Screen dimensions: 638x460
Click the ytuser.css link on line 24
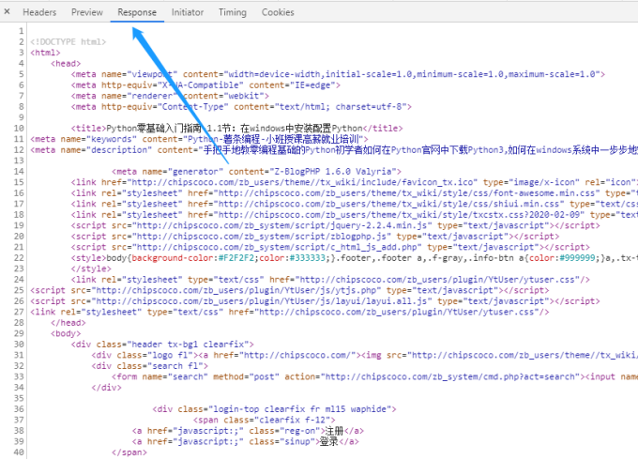pos(330,280)
